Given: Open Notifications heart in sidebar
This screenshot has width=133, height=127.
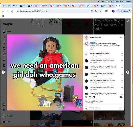Looking at the screenshot, I should coord(4,60).
